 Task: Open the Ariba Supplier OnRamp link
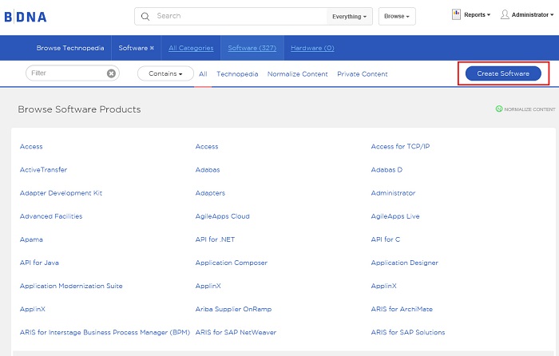(x=233, y=309)
